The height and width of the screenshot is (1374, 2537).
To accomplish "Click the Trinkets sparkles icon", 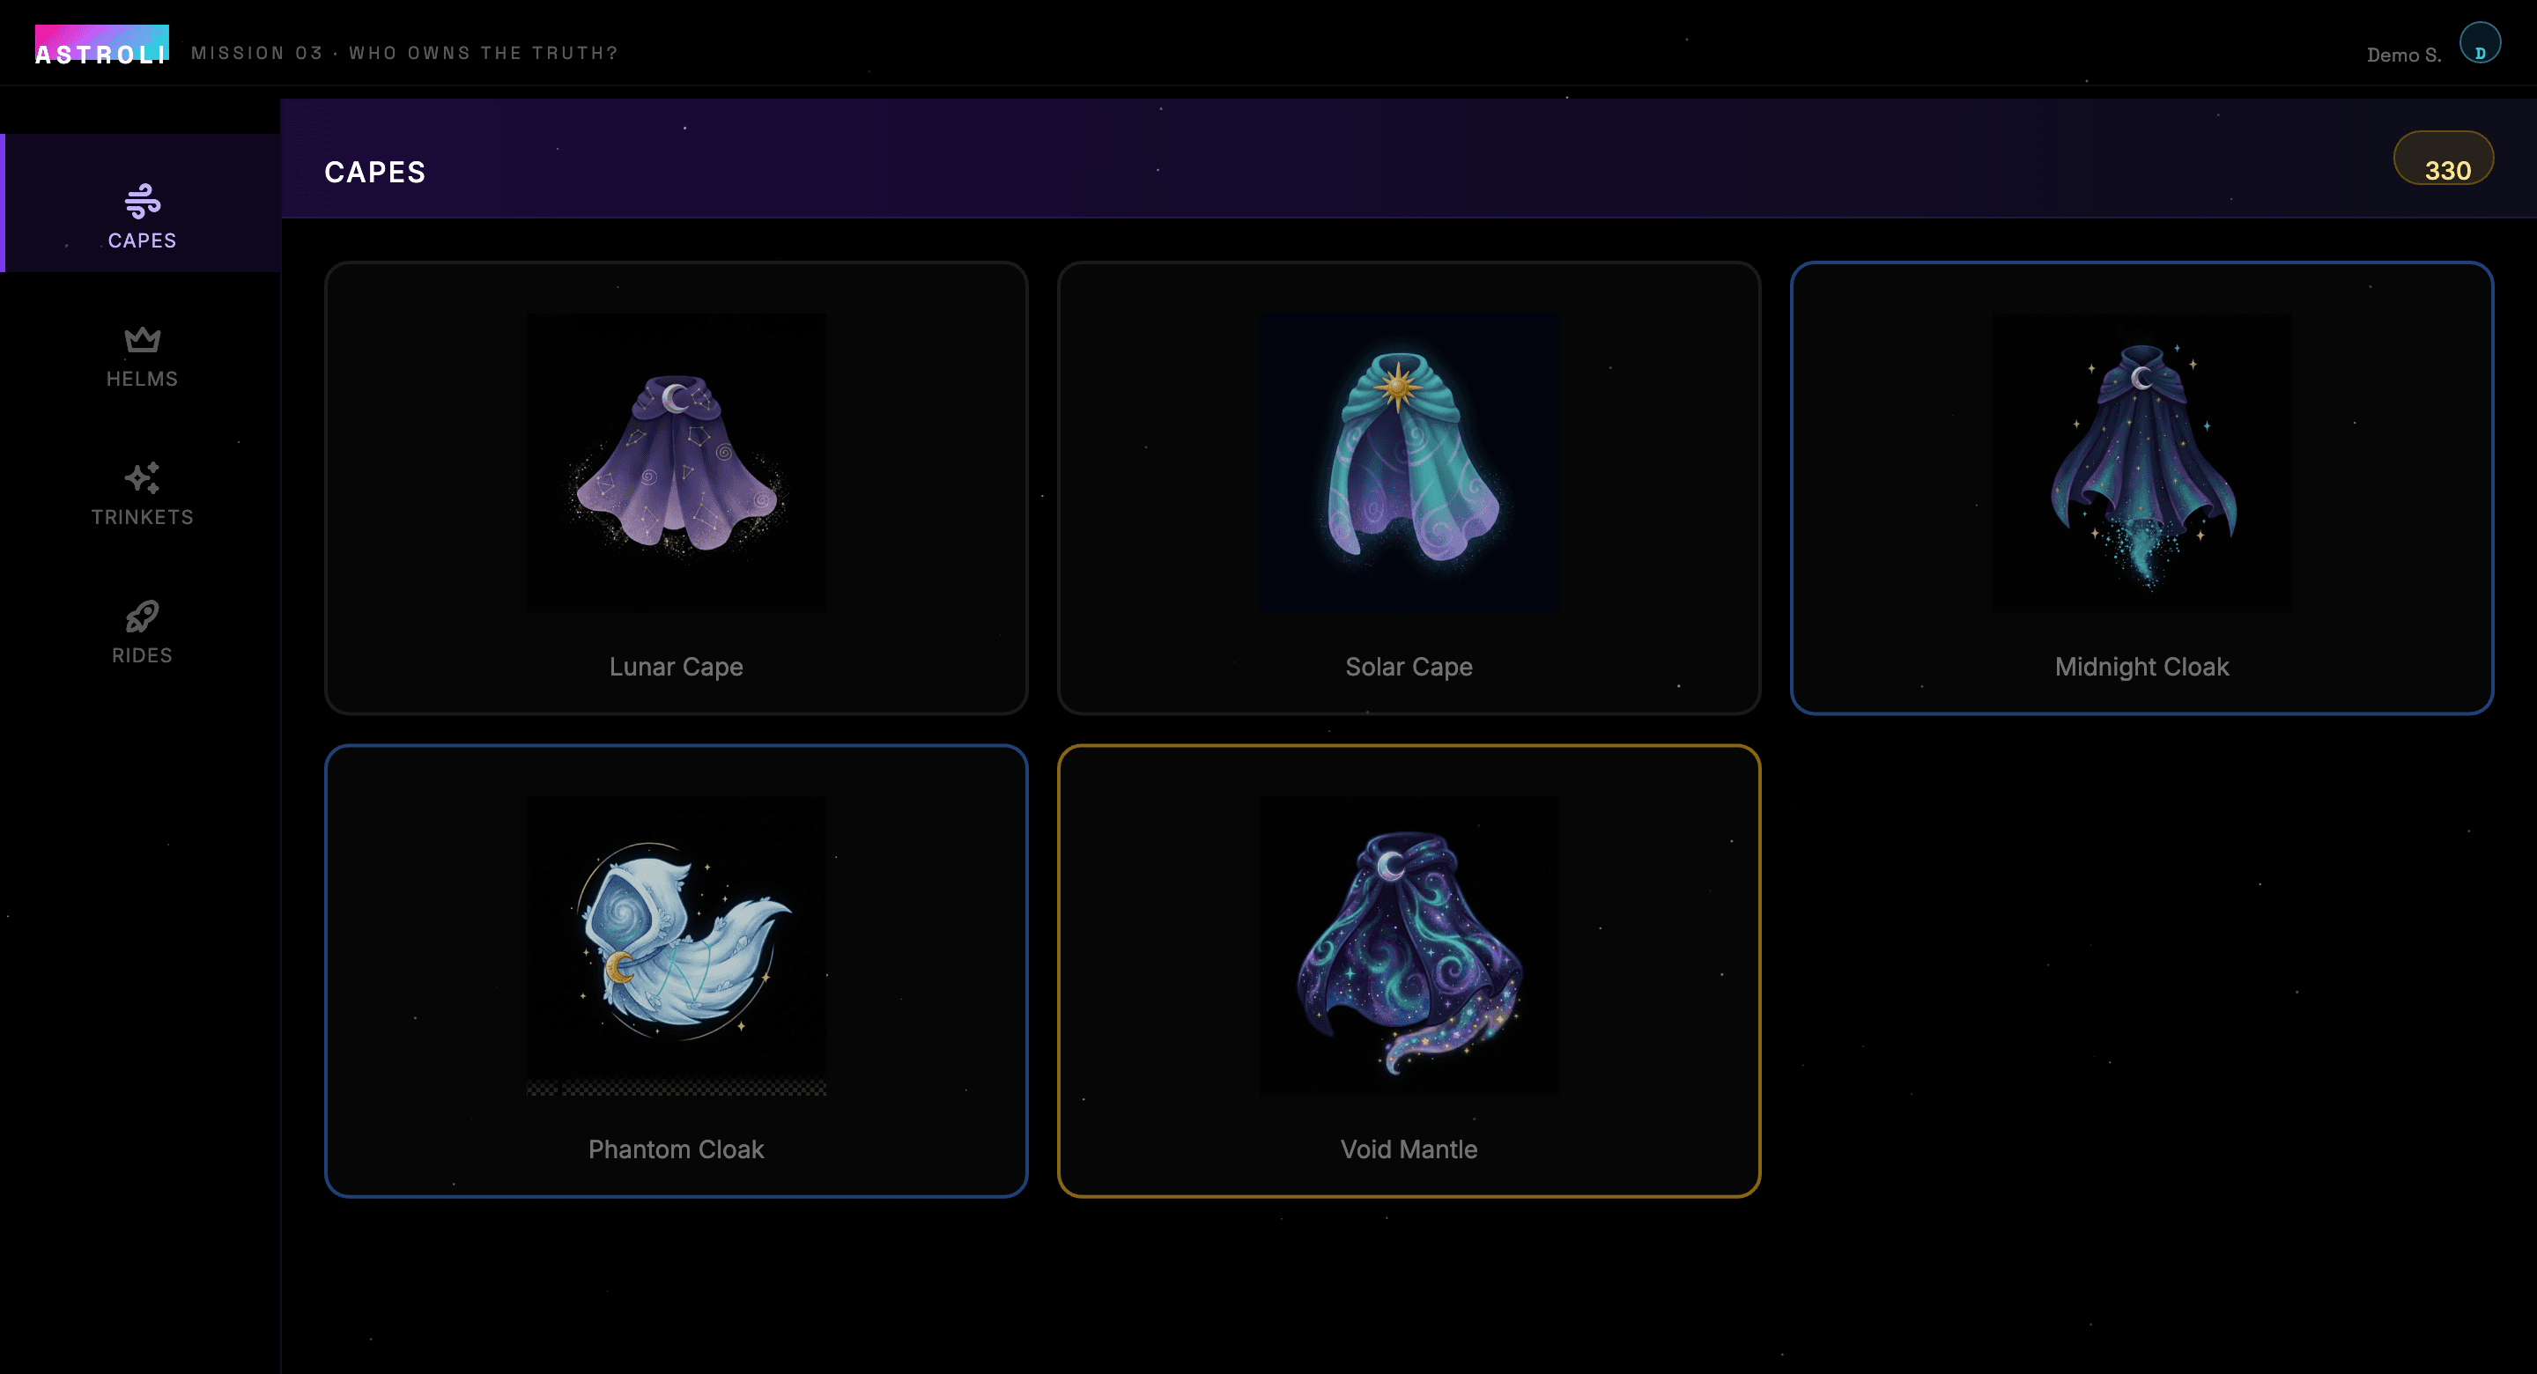I will pos(142,477).
